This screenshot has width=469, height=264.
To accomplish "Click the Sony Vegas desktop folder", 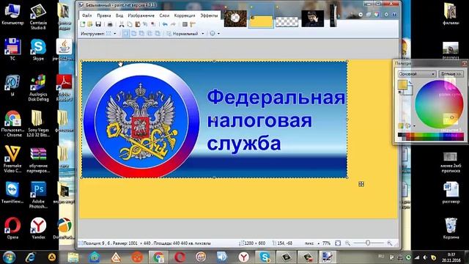I will click(x=38, y=123).
